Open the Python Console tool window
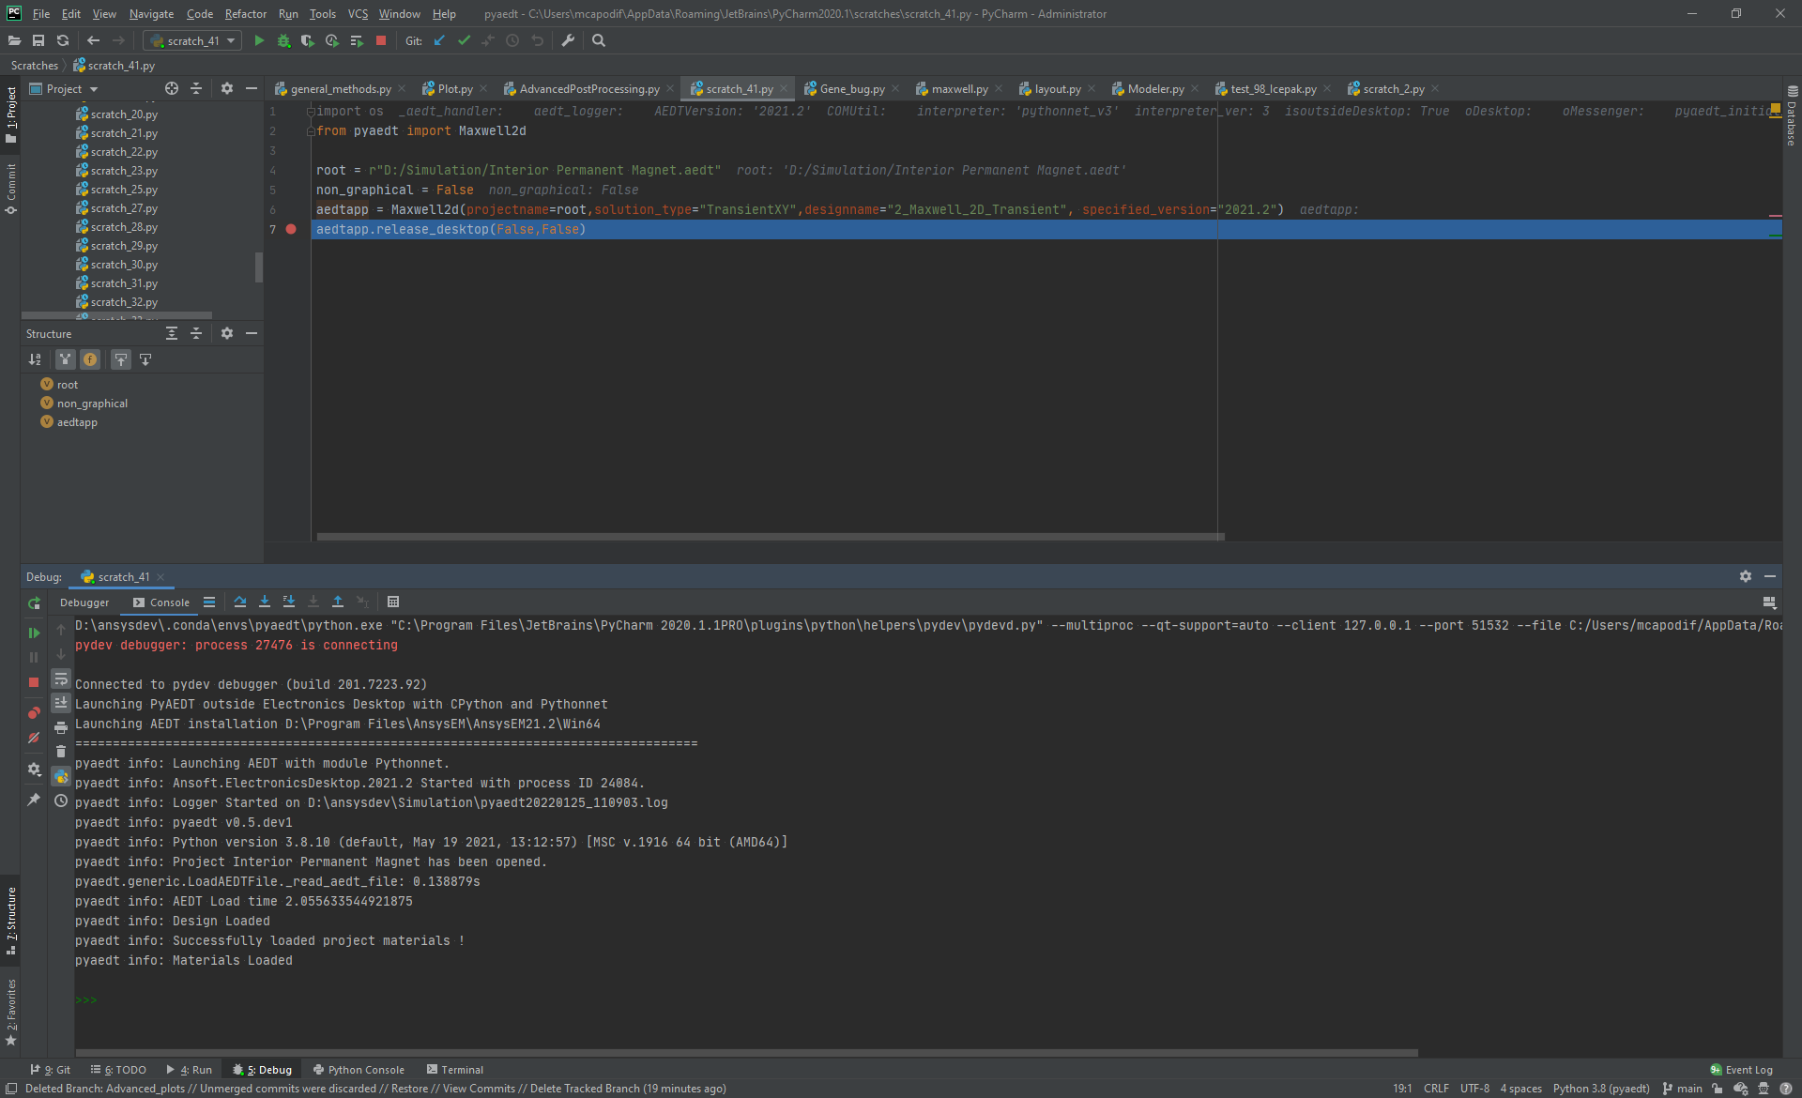1802x1098 pixels. [x=360, y=1069]
